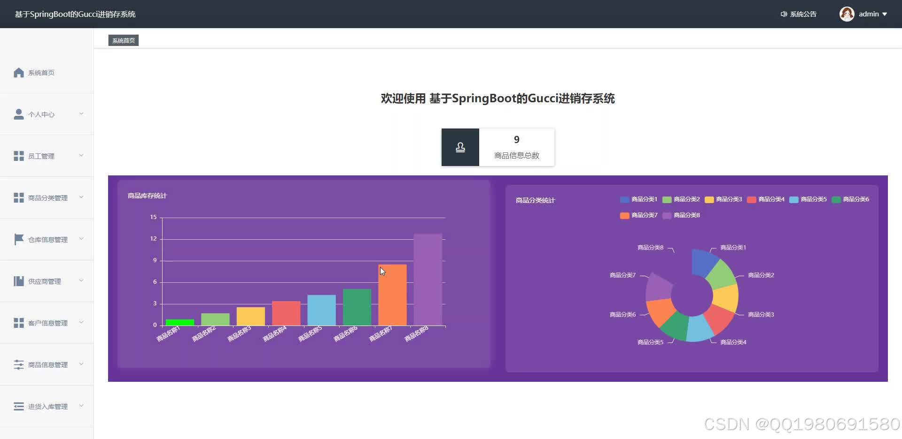Expand the 商品分类管理 chevron
902x439 pixels.
click(x=81, y=197)
